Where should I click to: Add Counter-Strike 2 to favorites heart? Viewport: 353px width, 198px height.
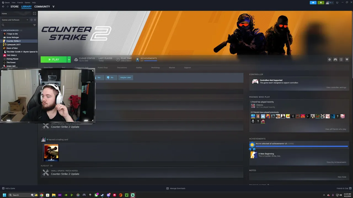[347, 59]
